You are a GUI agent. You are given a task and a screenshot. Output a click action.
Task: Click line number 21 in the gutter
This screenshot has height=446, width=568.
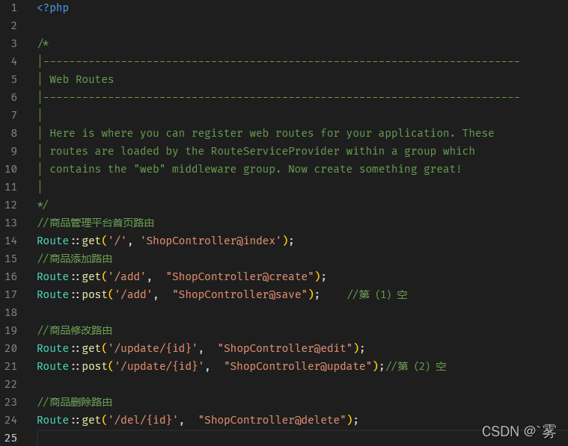(11, 366)
